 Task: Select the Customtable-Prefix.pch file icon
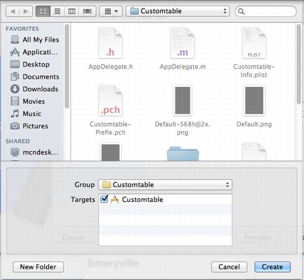point(110,101)
